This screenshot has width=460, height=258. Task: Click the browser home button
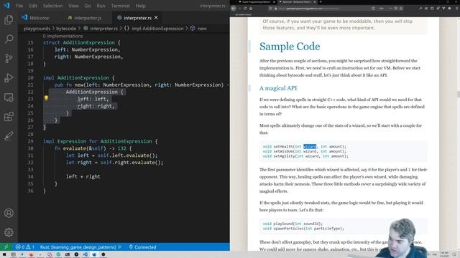coord(251,9)
